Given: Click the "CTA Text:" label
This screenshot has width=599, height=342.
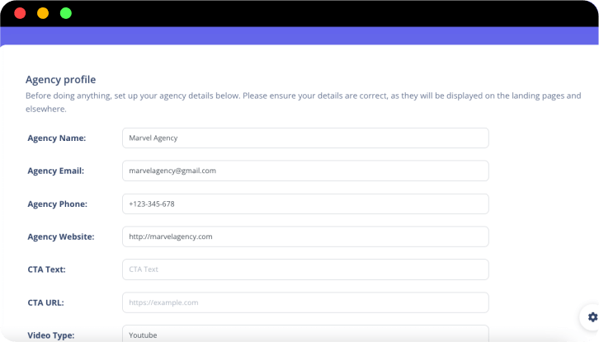Looking at the screenshot, I should (x=46, y=269).
